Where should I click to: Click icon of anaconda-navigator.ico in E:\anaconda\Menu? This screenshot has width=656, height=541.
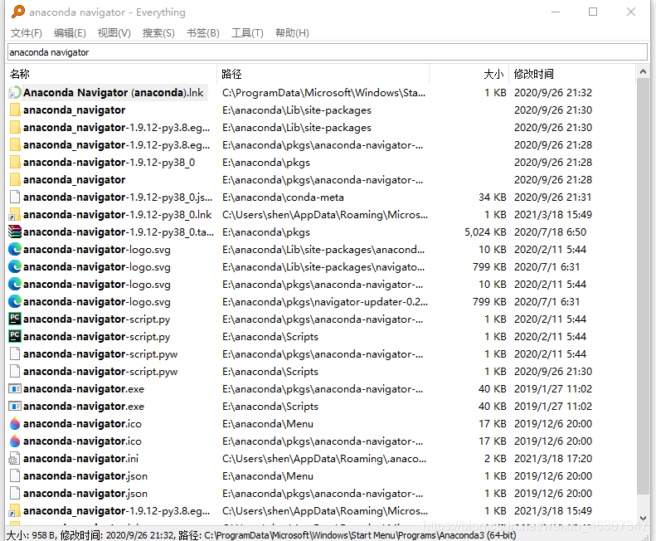pyautogui.click(x=15, y=424)
